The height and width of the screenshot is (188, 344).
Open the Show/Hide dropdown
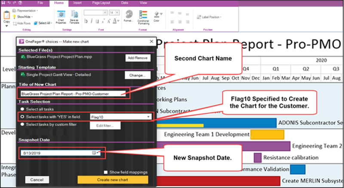[23, 17]
